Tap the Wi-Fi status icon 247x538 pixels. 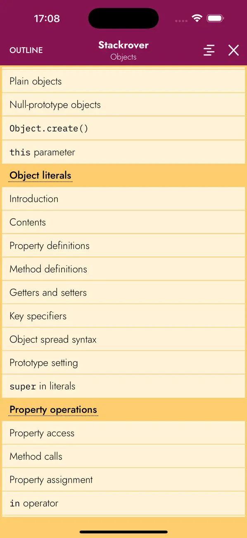tap(197, 18)
